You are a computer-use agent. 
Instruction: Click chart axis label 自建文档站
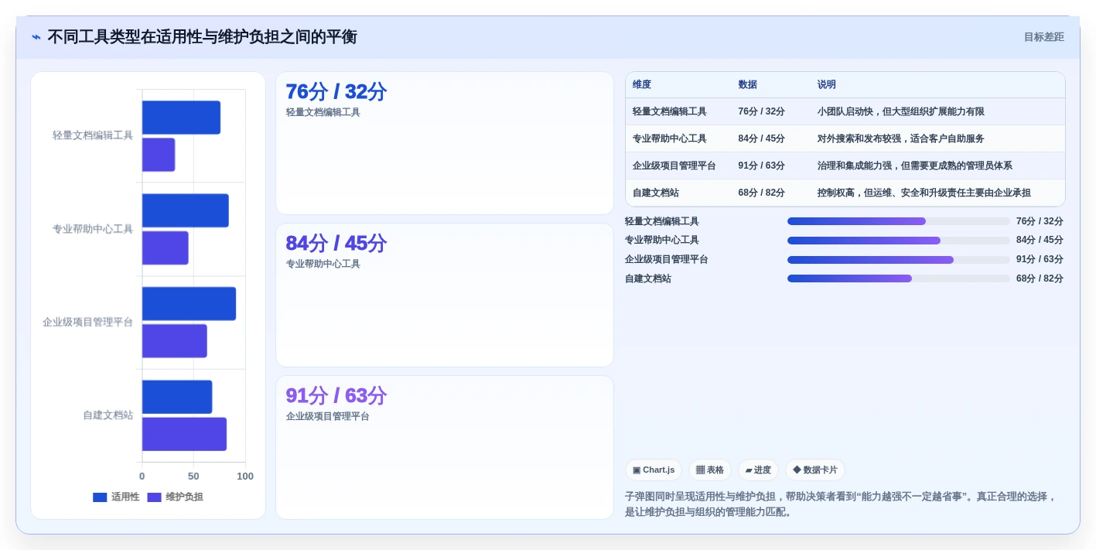pyautogui.click(x=108, y=415)
